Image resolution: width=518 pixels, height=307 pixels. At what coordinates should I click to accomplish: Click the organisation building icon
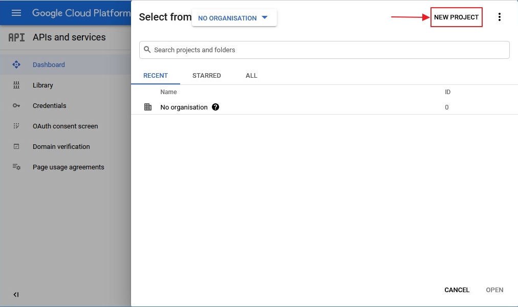(x=148, y=107)
